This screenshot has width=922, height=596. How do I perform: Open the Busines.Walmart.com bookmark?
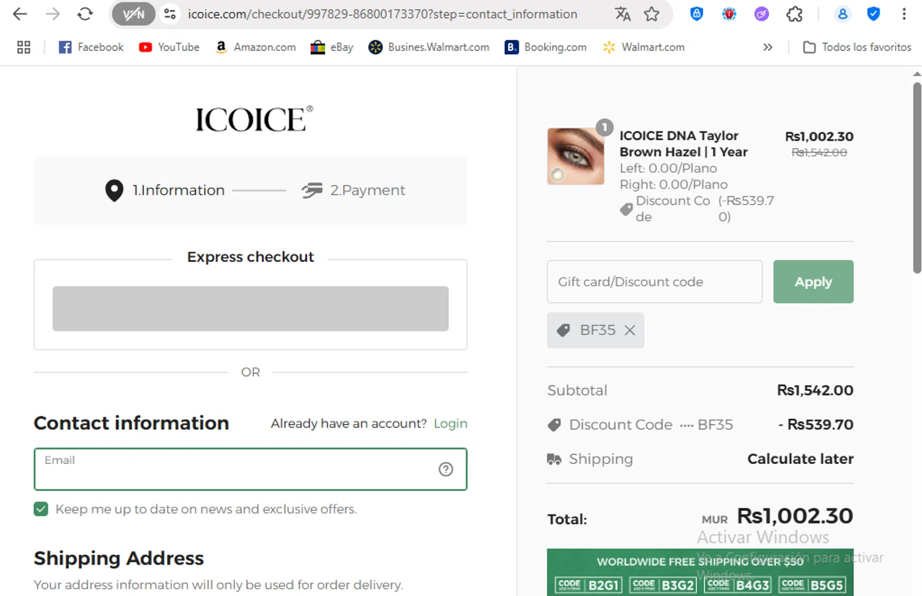[429, 47]
